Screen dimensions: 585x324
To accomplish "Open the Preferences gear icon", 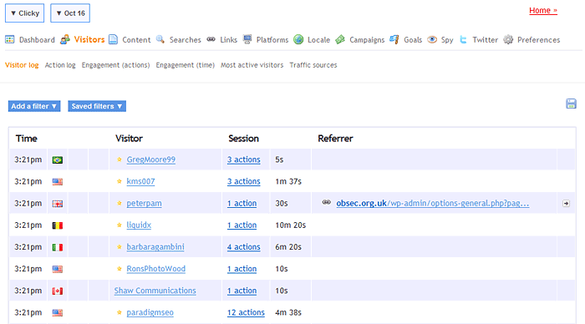I will (508, 39).
